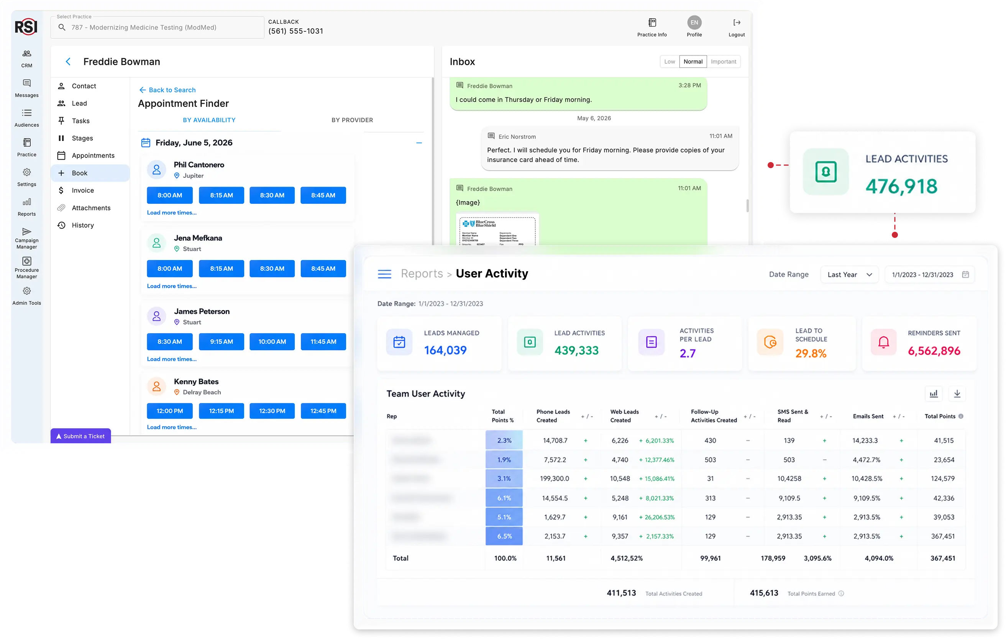Switch to the By Availability tab
Screen dimensions: 1006x639
point(209,120)
